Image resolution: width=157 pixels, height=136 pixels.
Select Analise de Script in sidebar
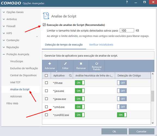point(20,89)
